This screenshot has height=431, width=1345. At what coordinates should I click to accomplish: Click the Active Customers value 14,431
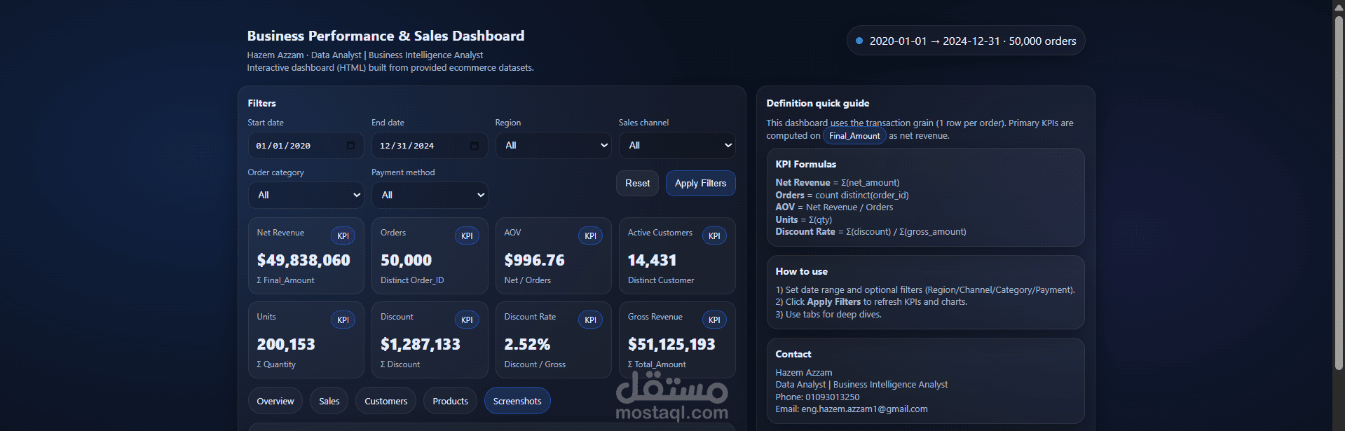pos(652,261)
